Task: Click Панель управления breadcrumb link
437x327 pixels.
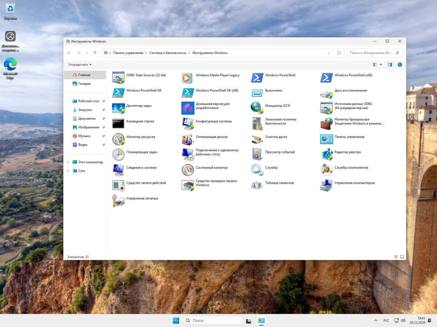Action: click(128, 53)
